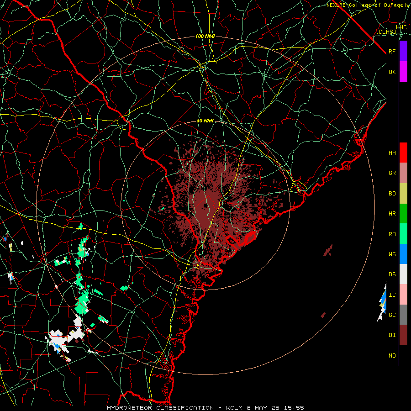The width and height of the screenshot is (411, 411).
Task: Click the HA red legend swatch
Action: 403,153
